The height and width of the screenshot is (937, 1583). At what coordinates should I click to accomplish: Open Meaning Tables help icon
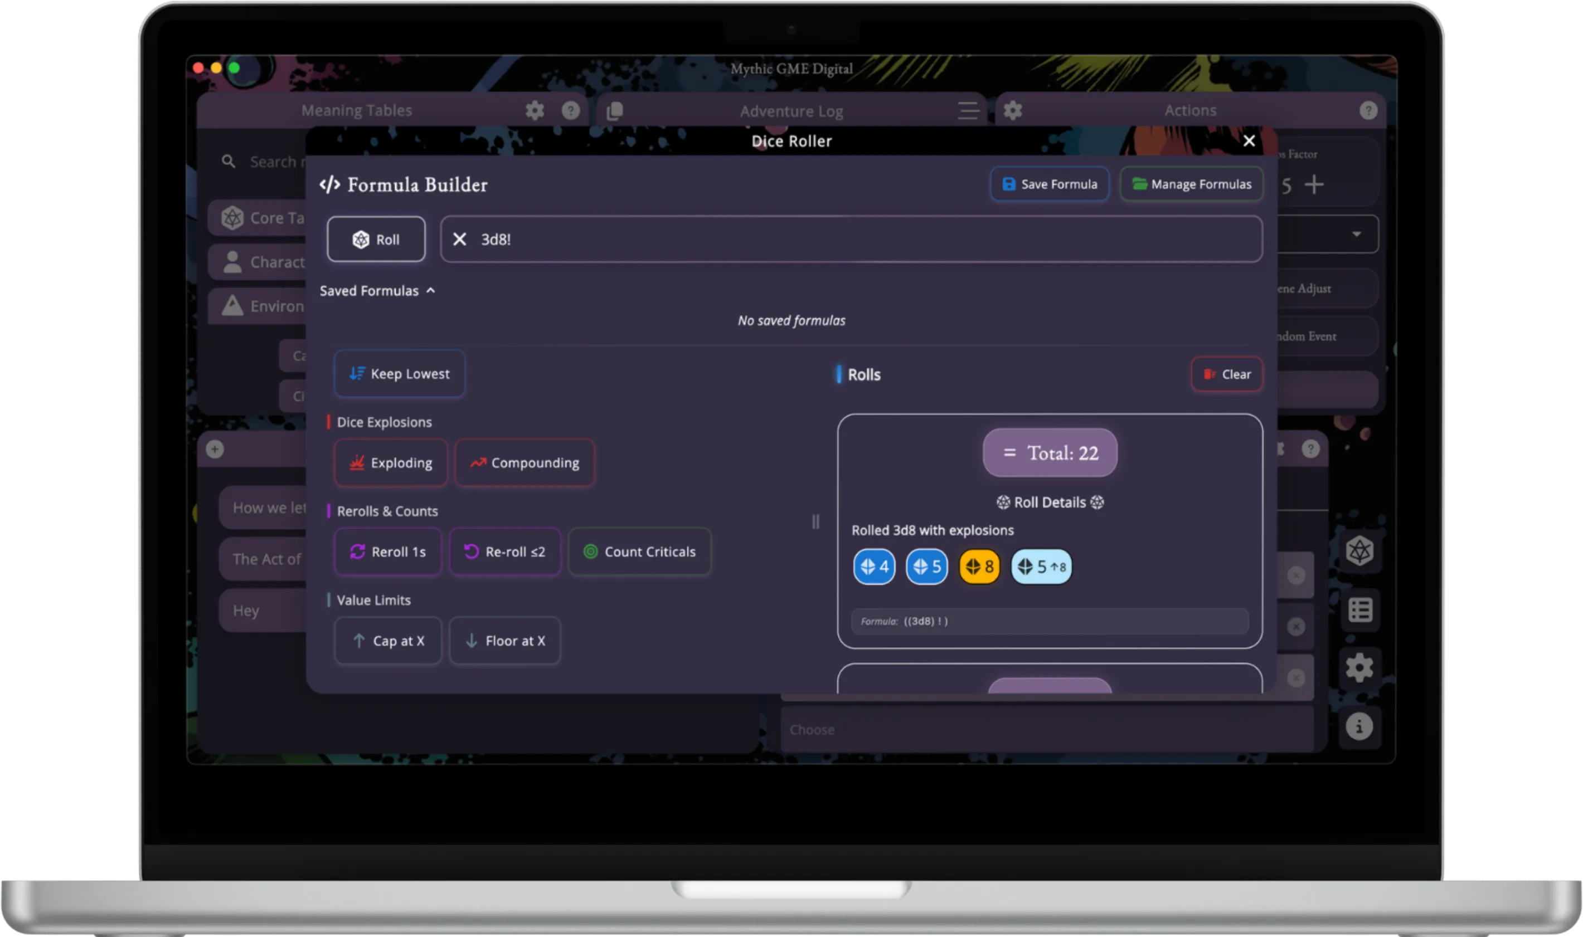pos(570,110)
